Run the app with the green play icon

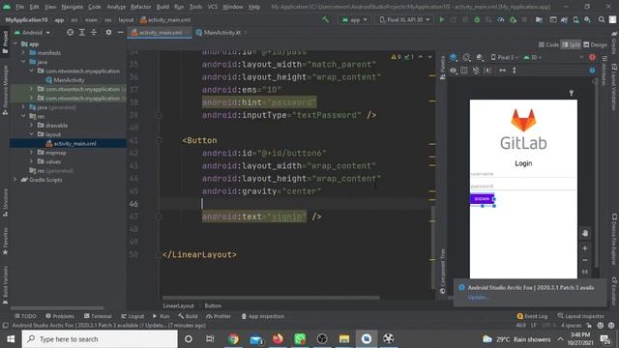[442, 19]
